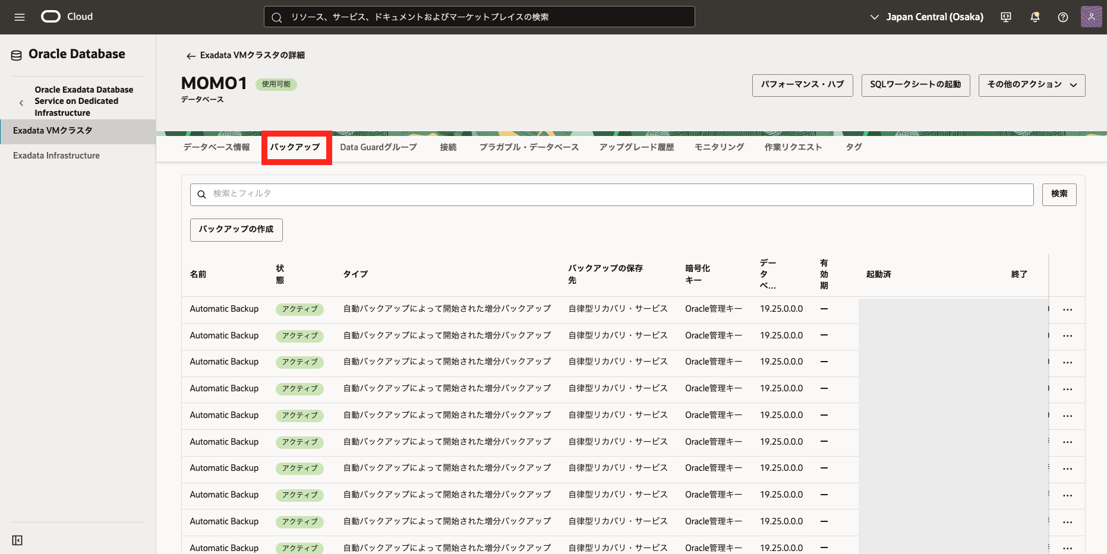This screenshot has height=554, width=1107.
Task: Open the user profile avatar menu
Action: (x=1091, y=17)
